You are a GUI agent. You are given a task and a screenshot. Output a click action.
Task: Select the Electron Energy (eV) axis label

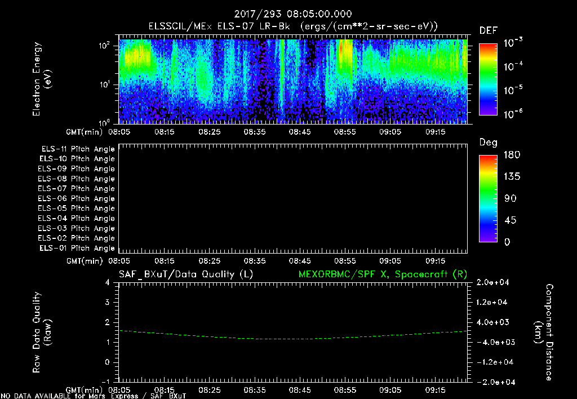(42, 79)
